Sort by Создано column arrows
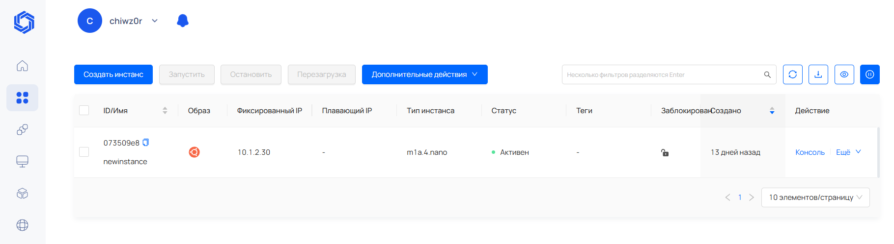 click(x=772, y=111)
